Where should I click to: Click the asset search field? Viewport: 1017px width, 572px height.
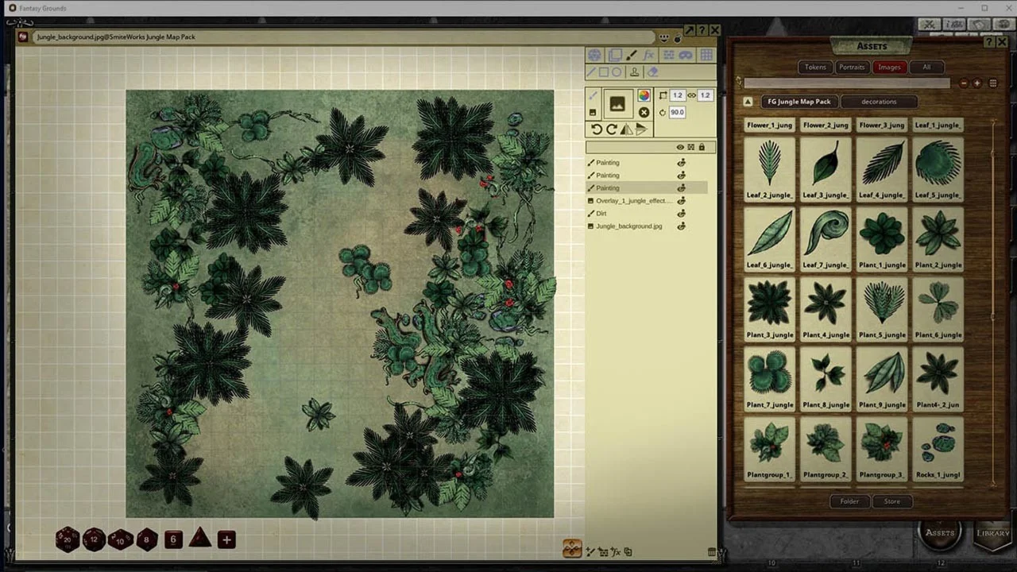click(847, 83)
